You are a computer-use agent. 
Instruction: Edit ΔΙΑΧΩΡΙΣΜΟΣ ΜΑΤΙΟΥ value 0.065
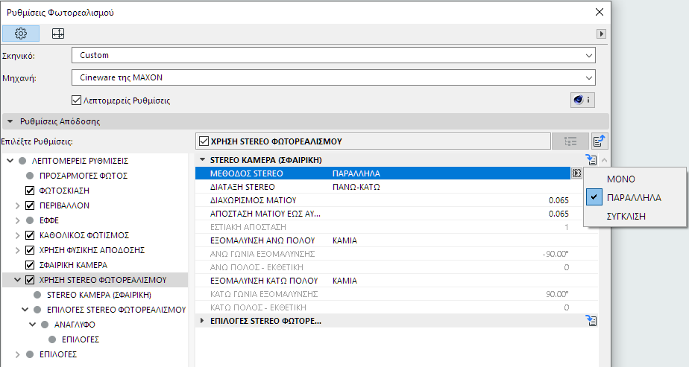pos(559,200)
